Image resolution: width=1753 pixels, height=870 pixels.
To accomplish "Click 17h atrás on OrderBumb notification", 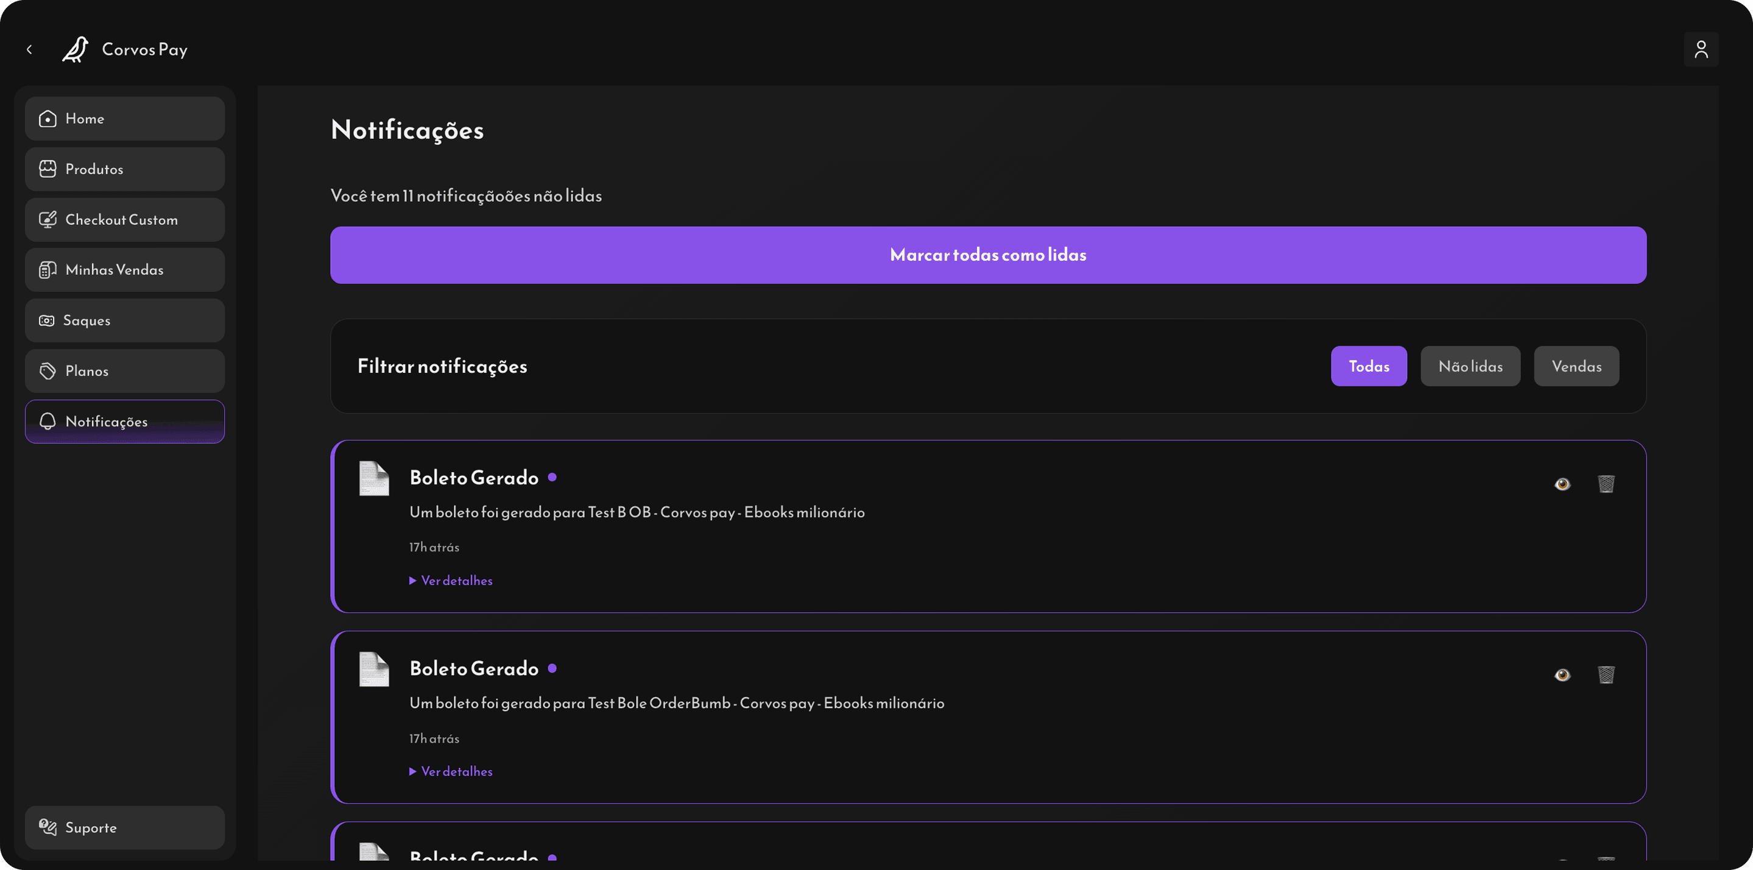I will pos(434,738).
